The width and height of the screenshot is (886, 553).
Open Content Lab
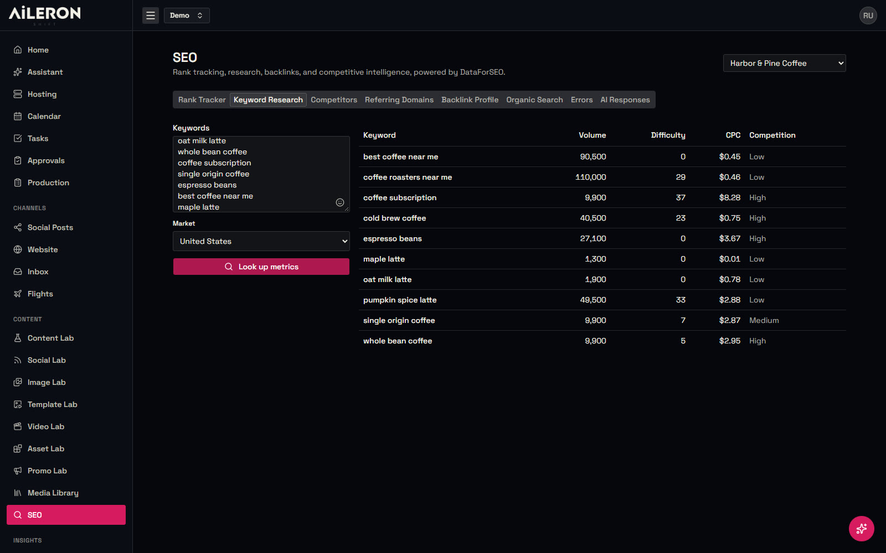[x=66, y=338]
